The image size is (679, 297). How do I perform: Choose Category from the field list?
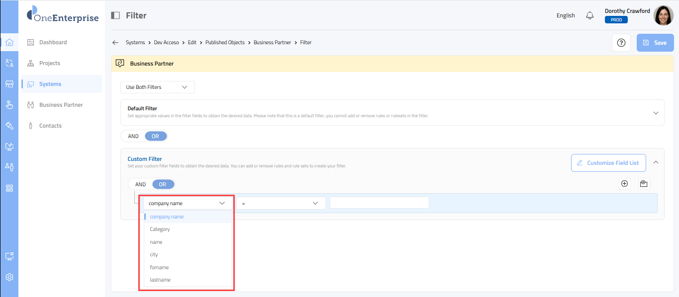[160, 229]
